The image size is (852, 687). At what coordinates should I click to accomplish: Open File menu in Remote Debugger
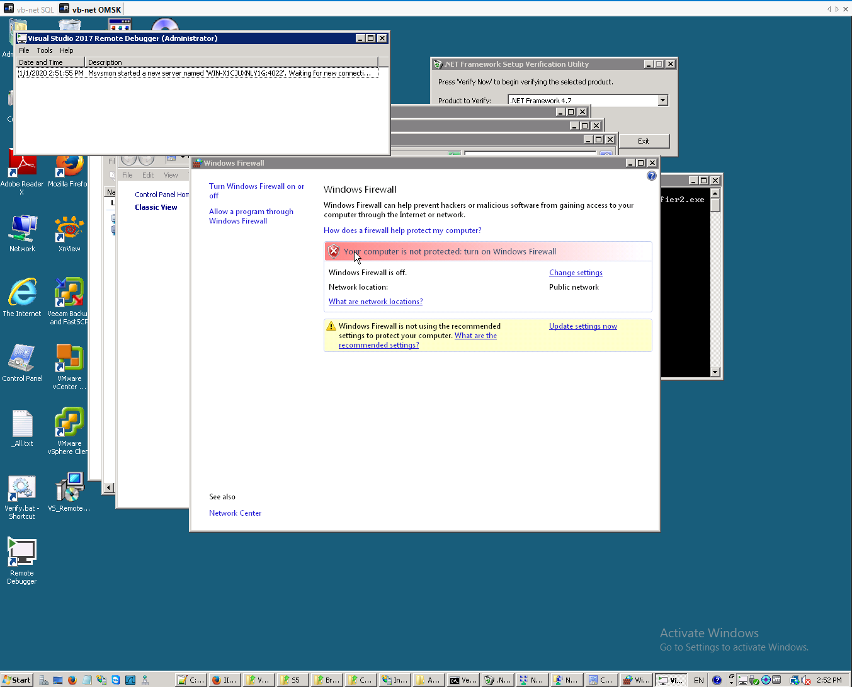[24, 50]
